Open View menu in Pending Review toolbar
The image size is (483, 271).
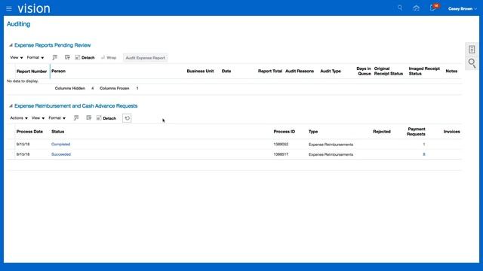[17, 57]
